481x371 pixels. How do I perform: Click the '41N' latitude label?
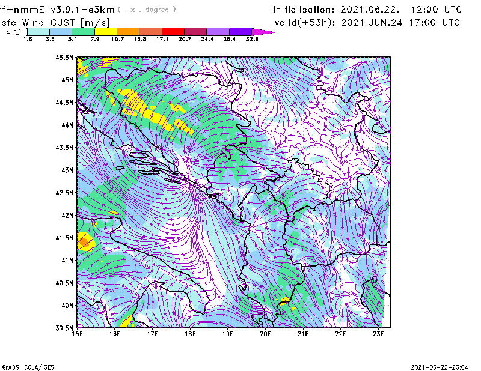pyautogui.click(x=67, y=260)
